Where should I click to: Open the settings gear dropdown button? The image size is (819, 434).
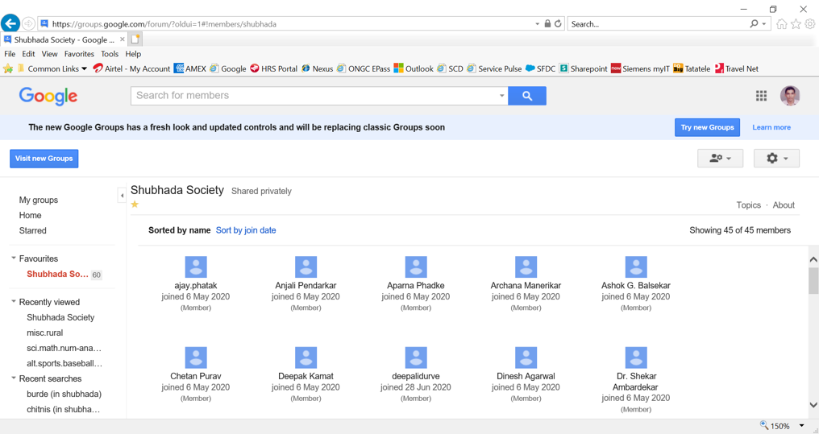click(777, 158)
